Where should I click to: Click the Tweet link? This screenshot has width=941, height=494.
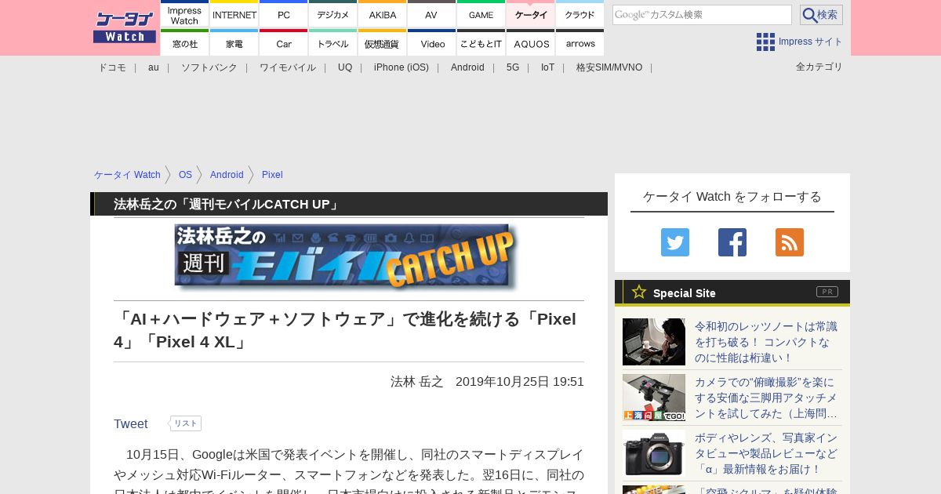click(130, 423)
